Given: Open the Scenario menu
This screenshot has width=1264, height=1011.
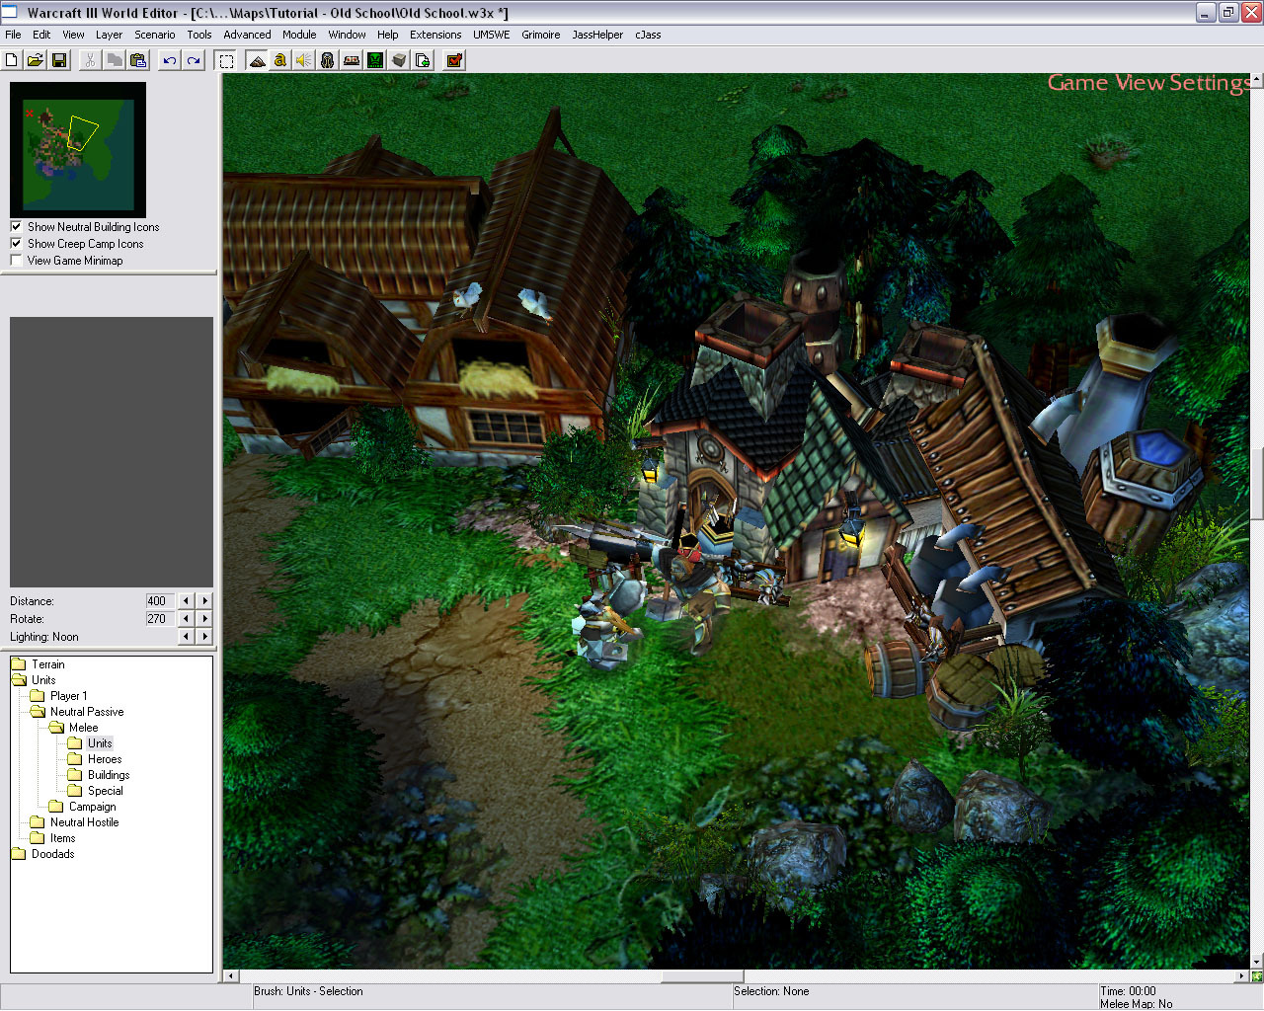Looking at the screenshot, I should (x=155, y=35).
